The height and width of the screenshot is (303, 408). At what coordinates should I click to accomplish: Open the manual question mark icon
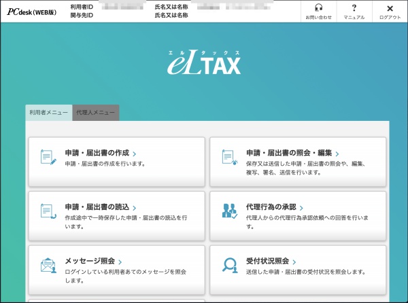coord(354,7)
